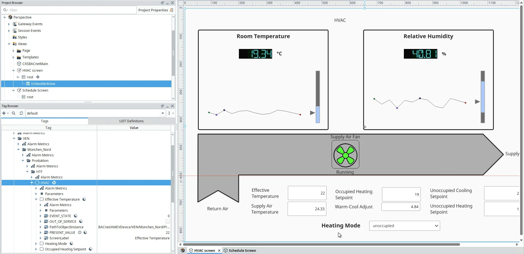Image resolution: width=524 pixels, height=254 pixels.
Task: Click the history icon beside PRESENT_VALUE
Action: click(80, 233)
